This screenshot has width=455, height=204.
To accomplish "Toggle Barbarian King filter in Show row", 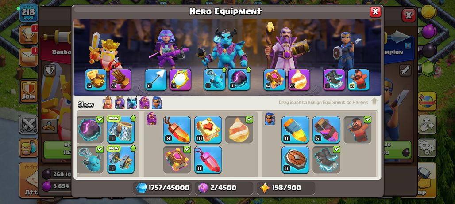I will point(108,103).
